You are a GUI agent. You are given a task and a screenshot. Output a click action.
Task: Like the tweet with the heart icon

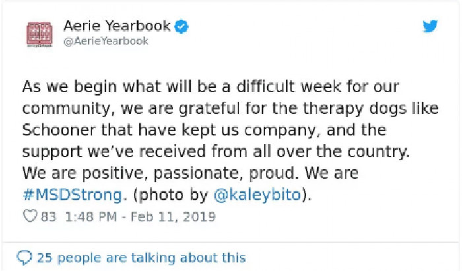point(30,216)
